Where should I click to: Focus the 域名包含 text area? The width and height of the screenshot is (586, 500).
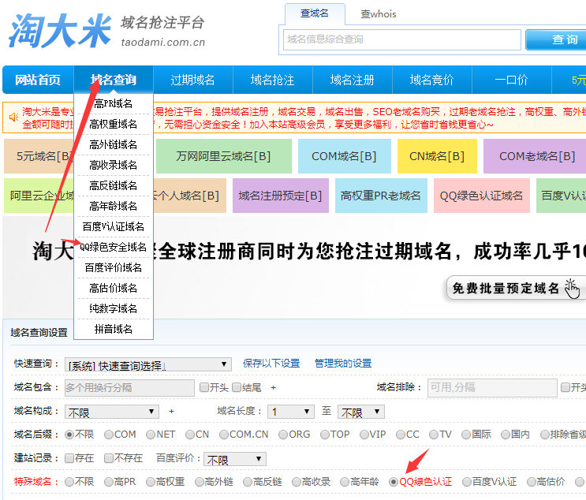(129, 388)
